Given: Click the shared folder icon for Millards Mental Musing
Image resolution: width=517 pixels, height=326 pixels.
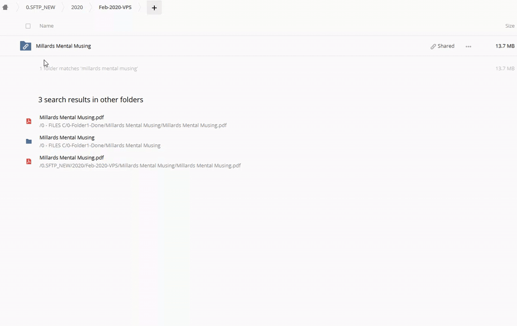Looking at the screenshot, I should (25, 46).
